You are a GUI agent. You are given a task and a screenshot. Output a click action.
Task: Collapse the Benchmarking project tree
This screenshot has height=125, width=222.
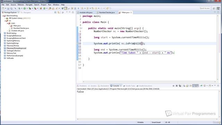click(x=3, y=16)
